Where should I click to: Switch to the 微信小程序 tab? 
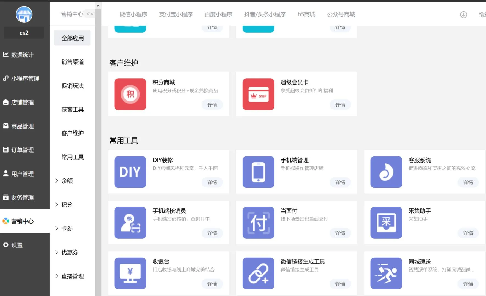(x=133, y=14)
